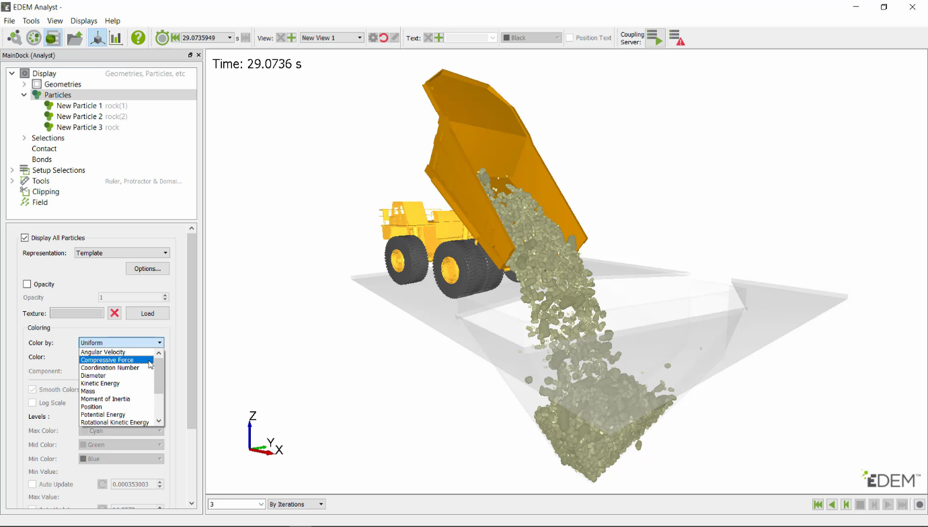Click the Min Value 0.000353003 field
This screenshot has height=527, width=928.
(x=134, y=484)
